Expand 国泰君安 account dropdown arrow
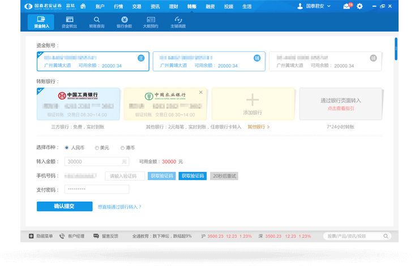 coord(329,6)
